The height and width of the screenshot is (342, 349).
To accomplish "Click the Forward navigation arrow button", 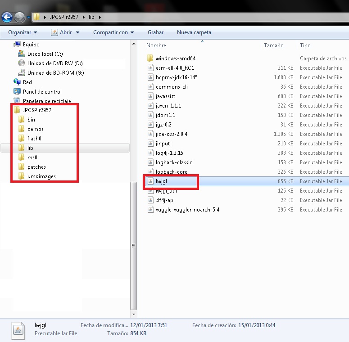I will tap(20, 18).
